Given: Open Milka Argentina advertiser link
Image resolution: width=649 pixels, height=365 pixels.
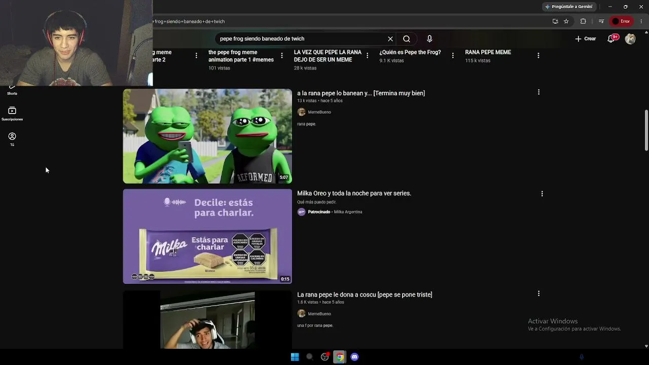Looking at the screenshot, I should click(348, 212).
